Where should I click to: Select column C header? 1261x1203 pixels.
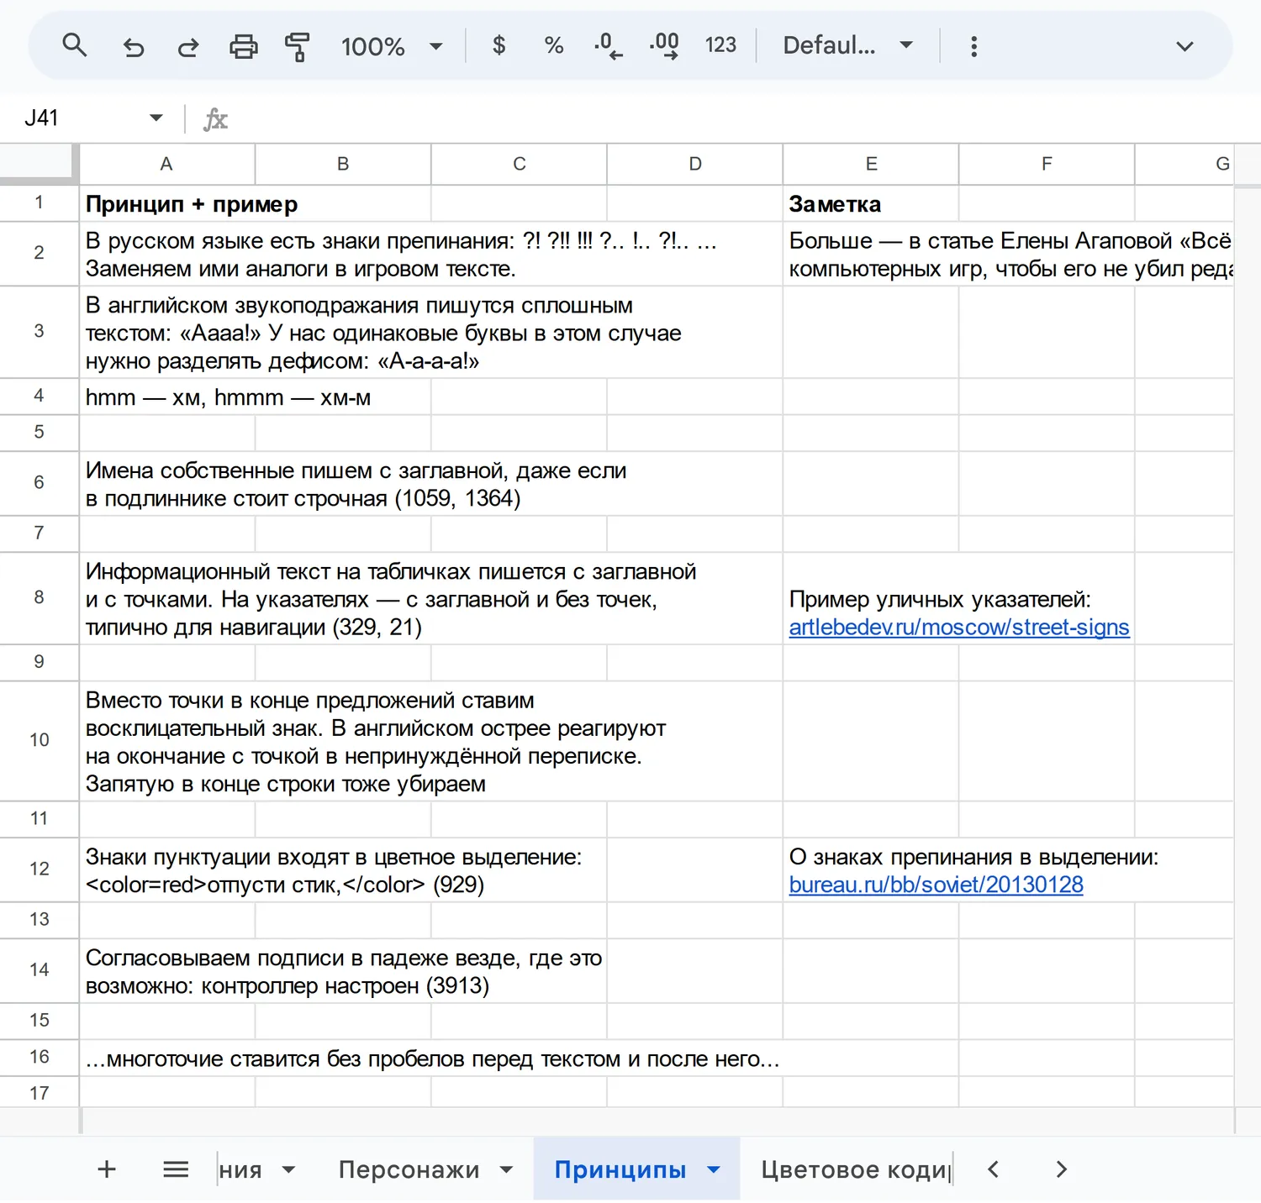point(519,164)
